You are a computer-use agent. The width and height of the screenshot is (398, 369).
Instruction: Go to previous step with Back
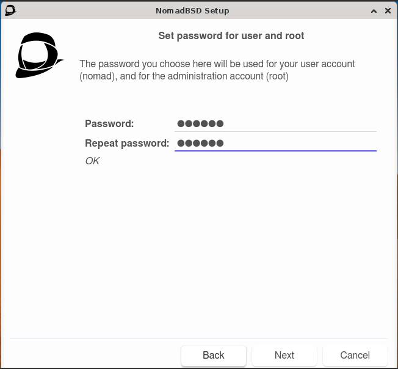[x=214, y=355]
